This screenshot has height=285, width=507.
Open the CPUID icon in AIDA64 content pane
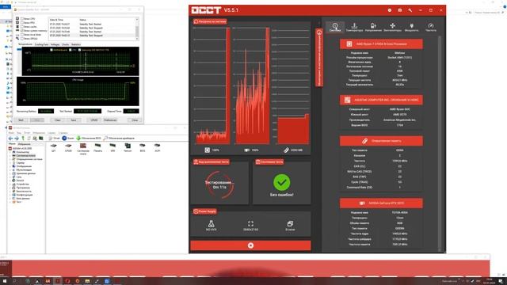pyautogui.click(x=68, y=147)
